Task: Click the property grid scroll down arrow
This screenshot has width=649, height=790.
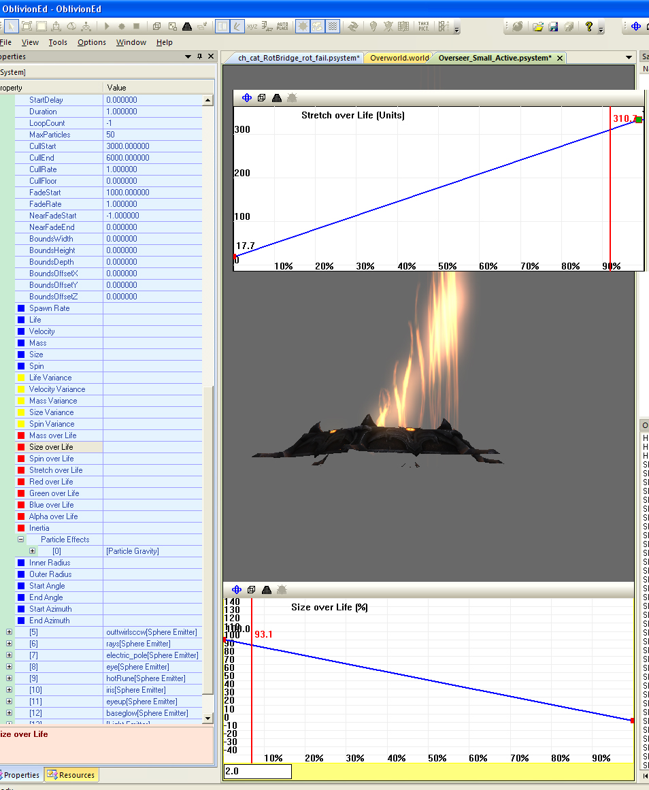Action: tap(207, 718)
